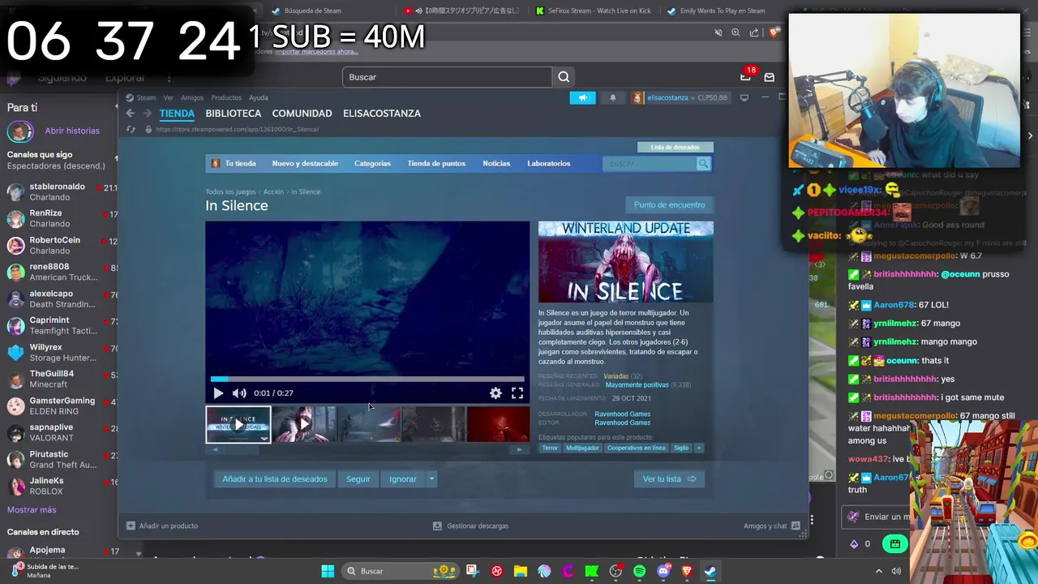Open the Ayuda menu in Steam

coord(258,98)
